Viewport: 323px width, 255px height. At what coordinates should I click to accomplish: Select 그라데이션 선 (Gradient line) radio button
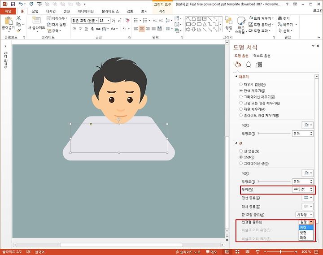240,164
